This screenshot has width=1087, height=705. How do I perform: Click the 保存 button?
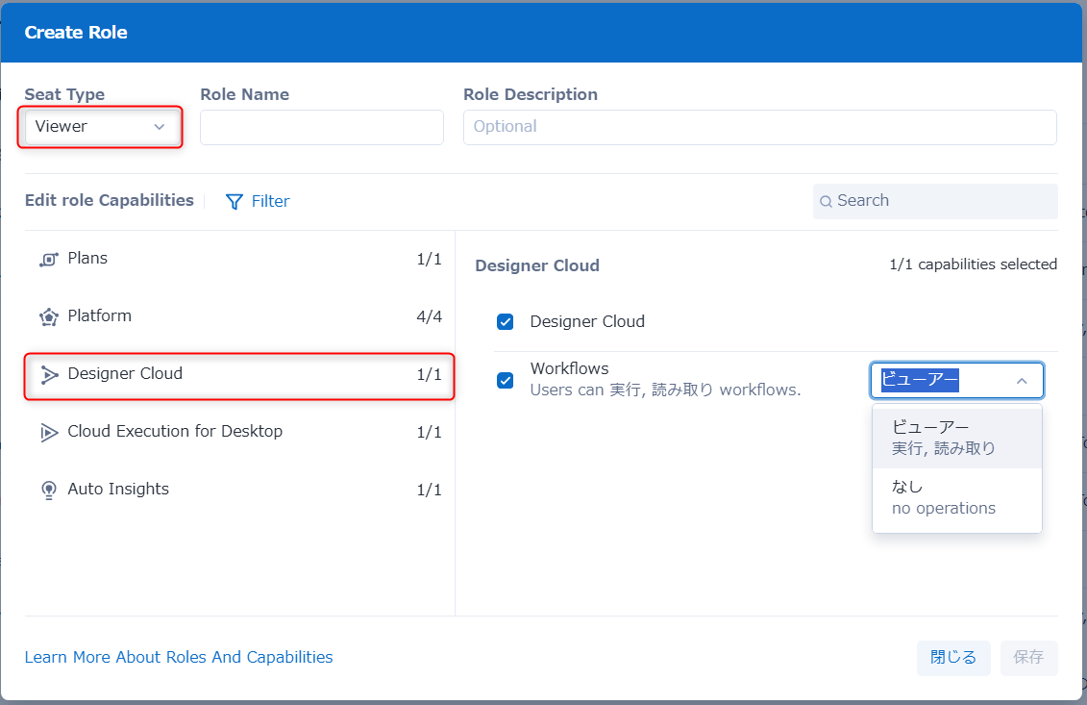[1028, 658]
